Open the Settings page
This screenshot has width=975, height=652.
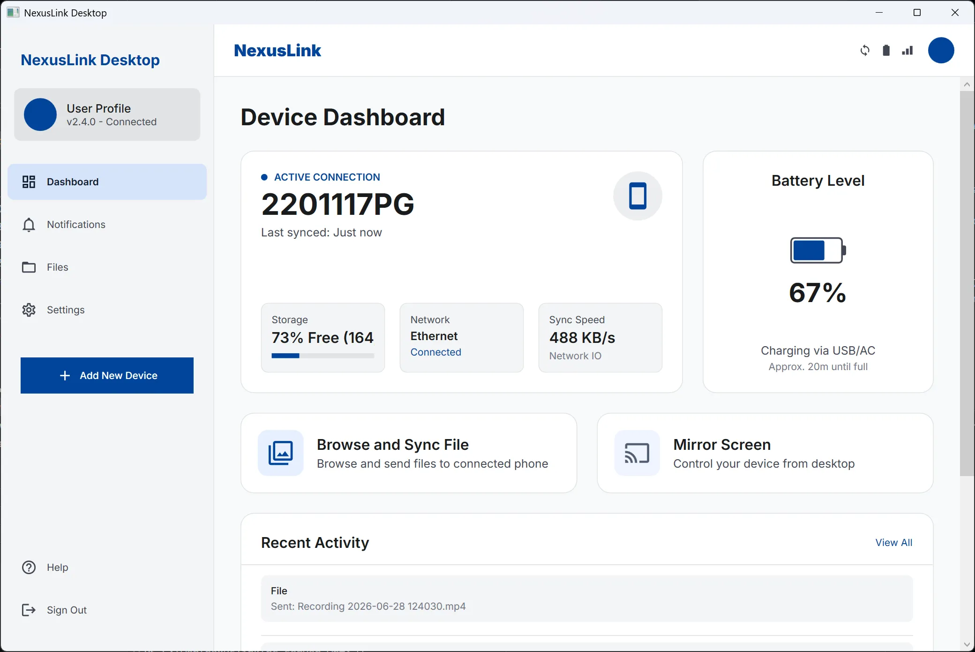click(107, 310)
